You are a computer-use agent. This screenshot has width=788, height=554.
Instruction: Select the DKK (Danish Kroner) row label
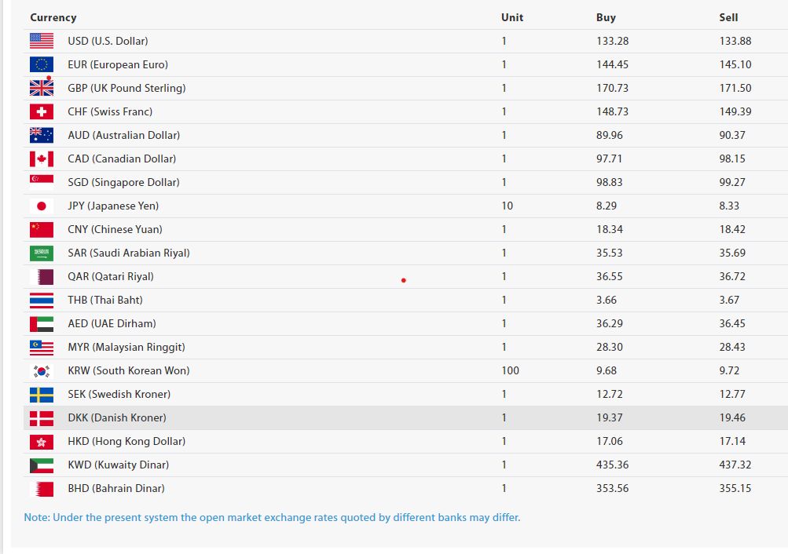click(x=117, y=417)
